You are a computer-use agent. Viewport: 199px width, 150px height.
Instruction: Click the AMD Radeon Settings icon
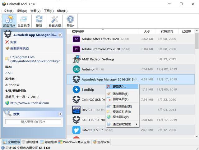[x=76, y=59]
